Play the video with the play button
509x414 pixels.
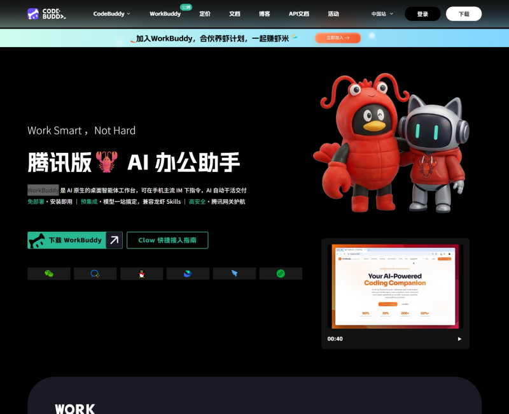459,339
